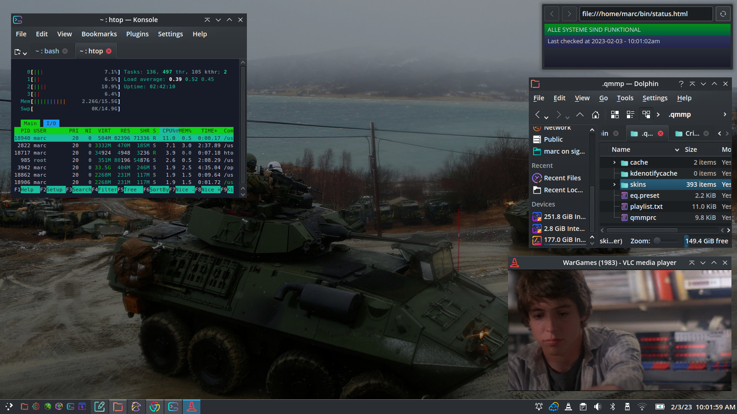Go back in Dolphin file manager
This screenshot has width=737, height=414.
coord(537,115)
